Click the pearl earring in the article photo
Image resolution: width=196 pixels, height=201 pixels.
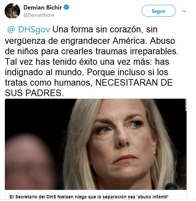point(155,153)
